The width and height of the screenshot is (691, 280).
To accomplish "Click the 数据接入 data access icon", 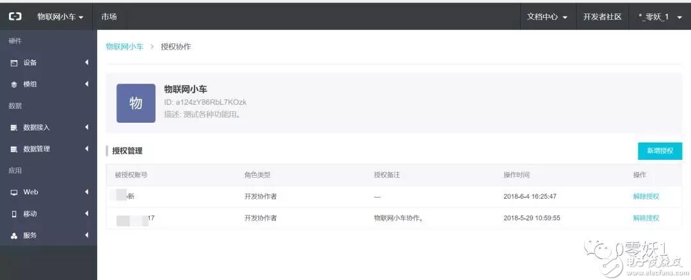I will click(14, 128).
